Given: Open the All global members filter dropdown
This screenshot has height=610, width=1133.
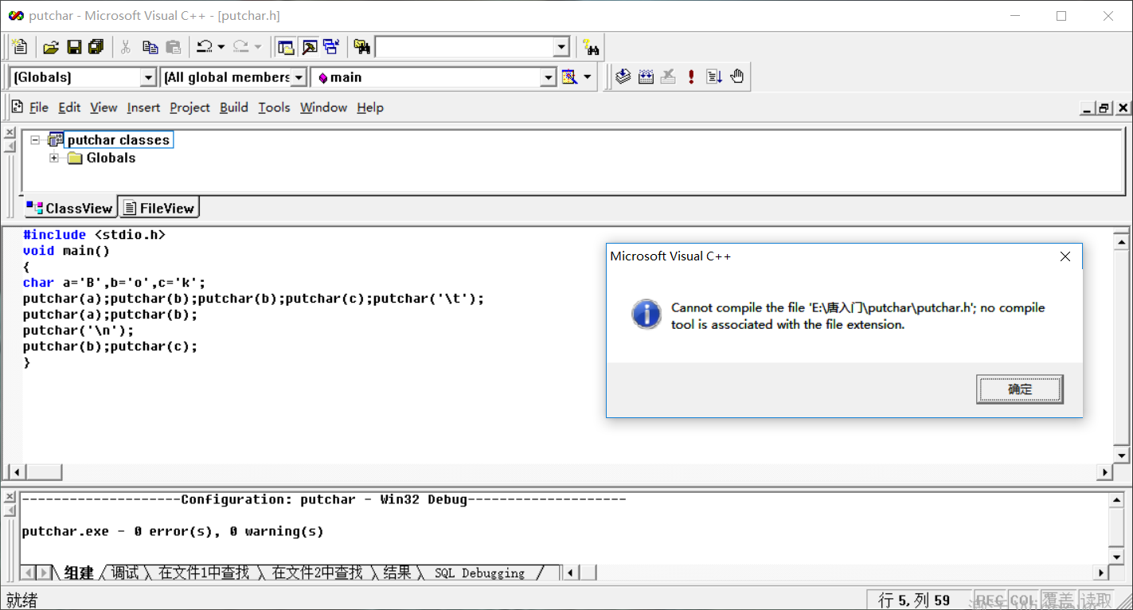Looking at the screenshot, I should click(x=299, y=77).
